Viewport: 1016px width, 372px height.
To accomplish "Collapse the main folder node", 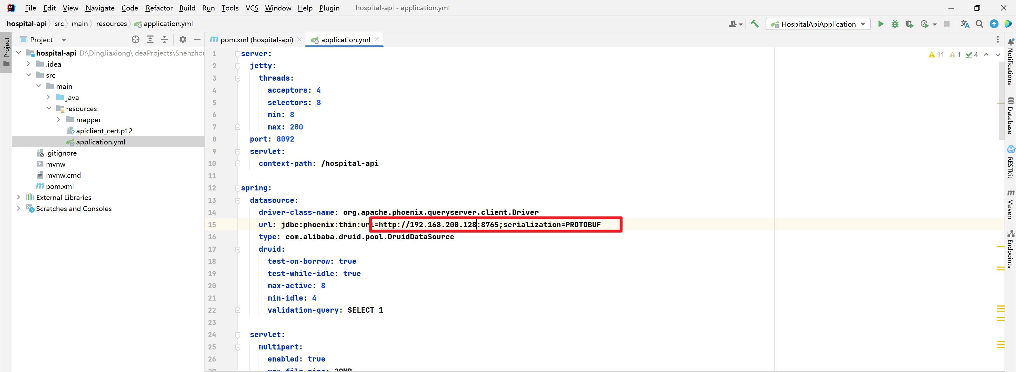I will point(39,86).
